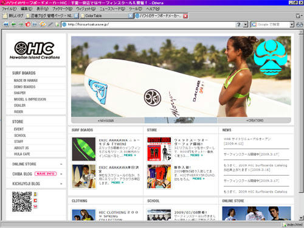
Task: Click the rewind navigation icon in toolbar
Action: point(6,24)
